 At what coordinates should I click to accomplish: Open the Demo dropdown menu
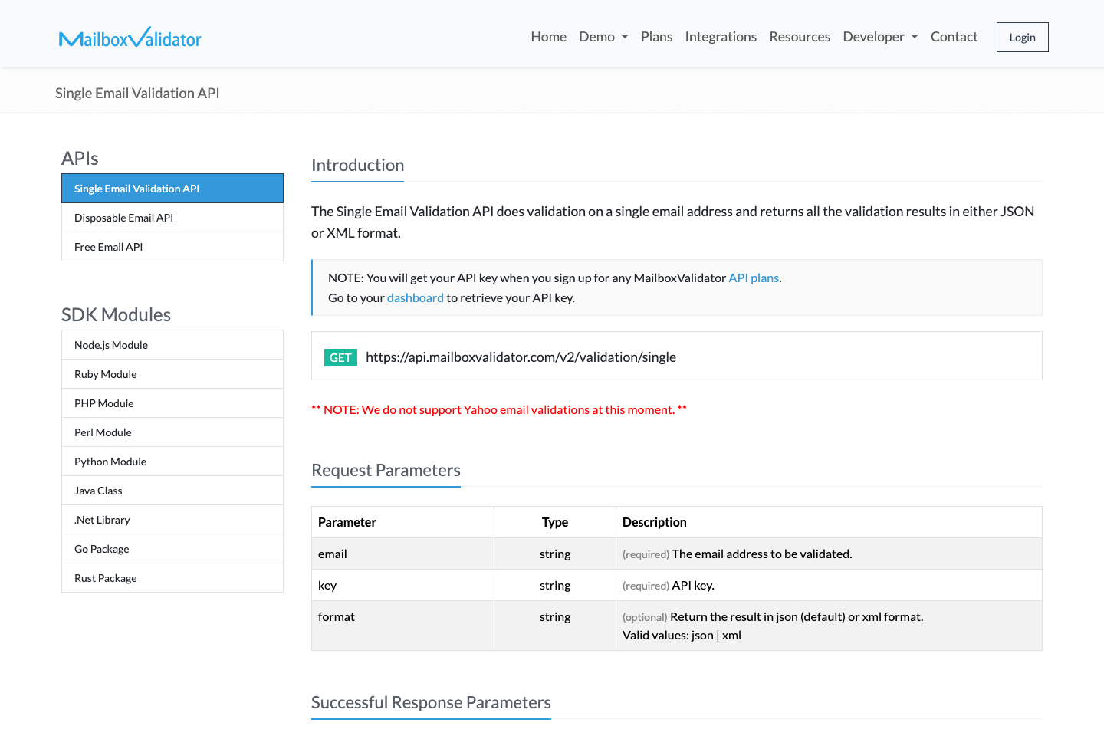coord(603,36)
